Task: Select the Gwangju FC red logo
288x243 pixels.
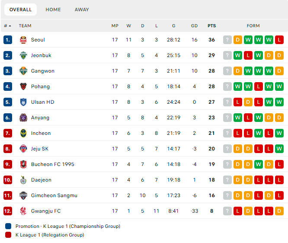Action: tap(23, 211)
